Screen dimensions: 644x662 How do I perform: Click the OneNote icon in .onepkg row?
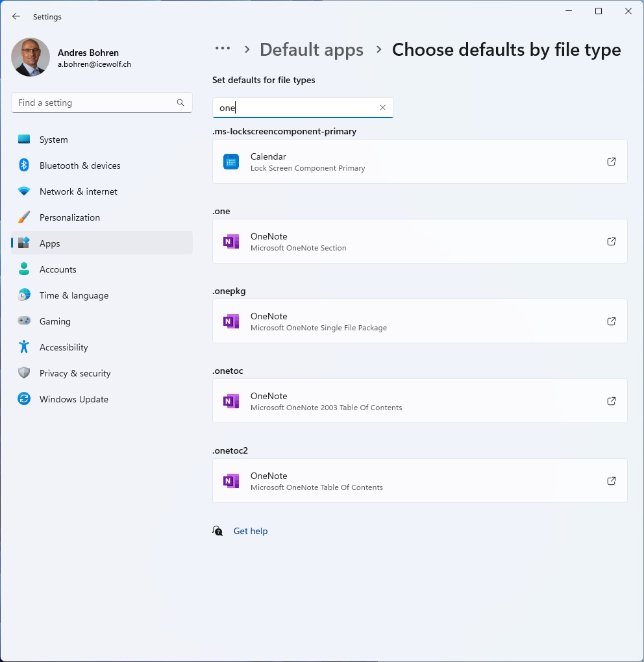coord(231,321)
